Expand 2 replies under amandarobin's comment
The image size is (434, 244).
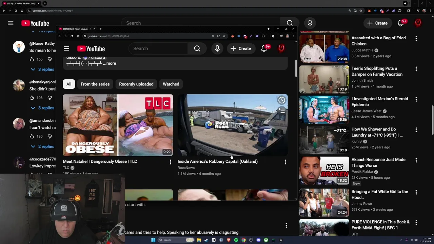[x=42, y=146]
